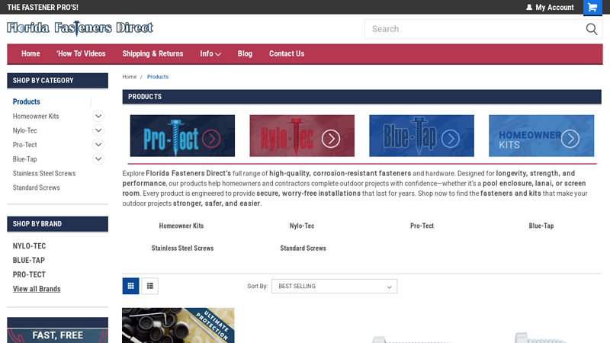Open the Info menu in navigation
This screenshot has width=610, height=343.
point(210,54)
